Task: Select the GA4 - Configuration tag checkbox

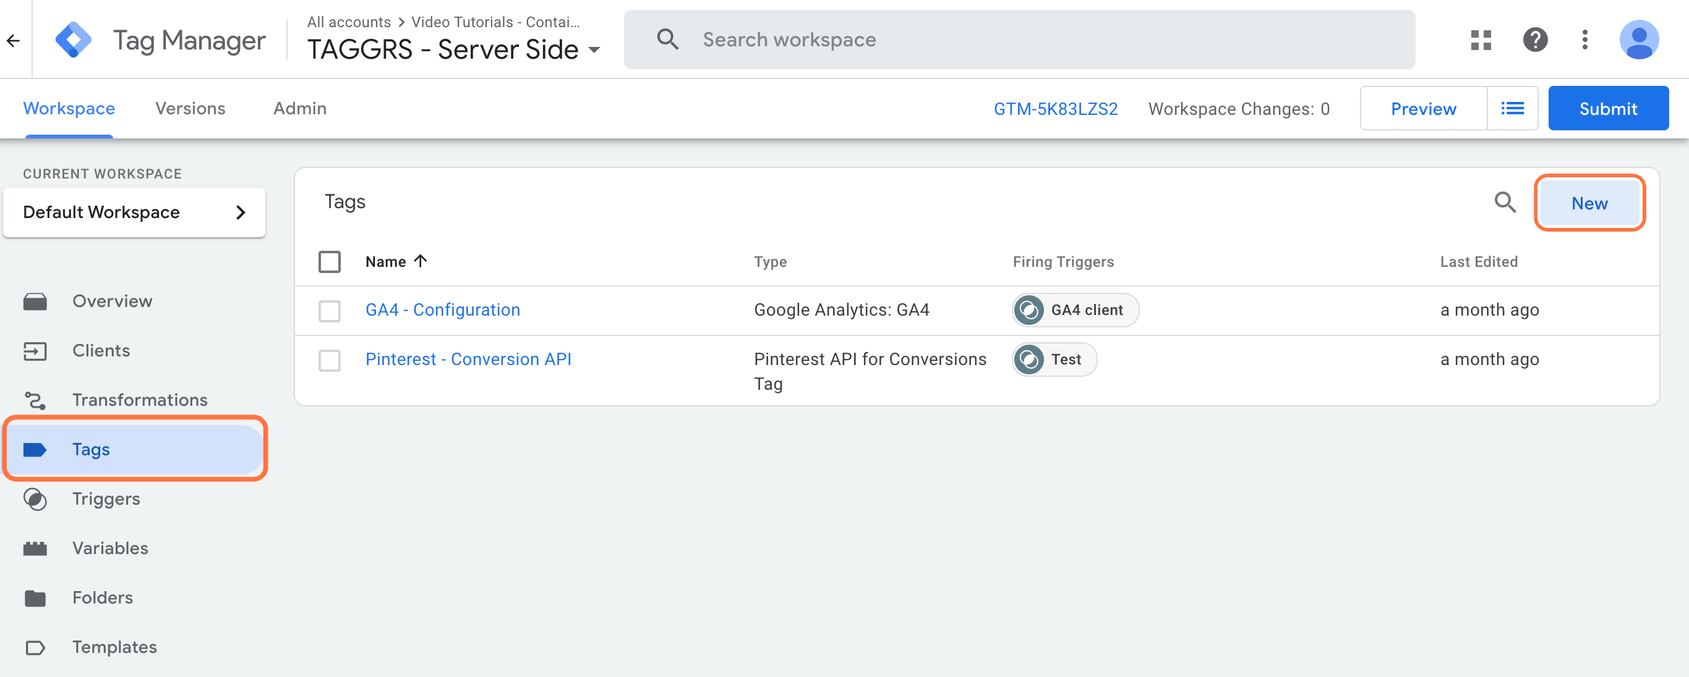Action: [x=331, y=310]
